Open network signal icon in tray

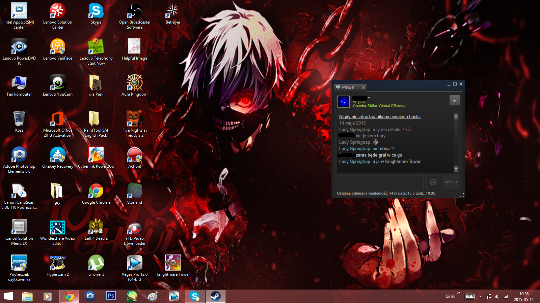coord(505,297)
